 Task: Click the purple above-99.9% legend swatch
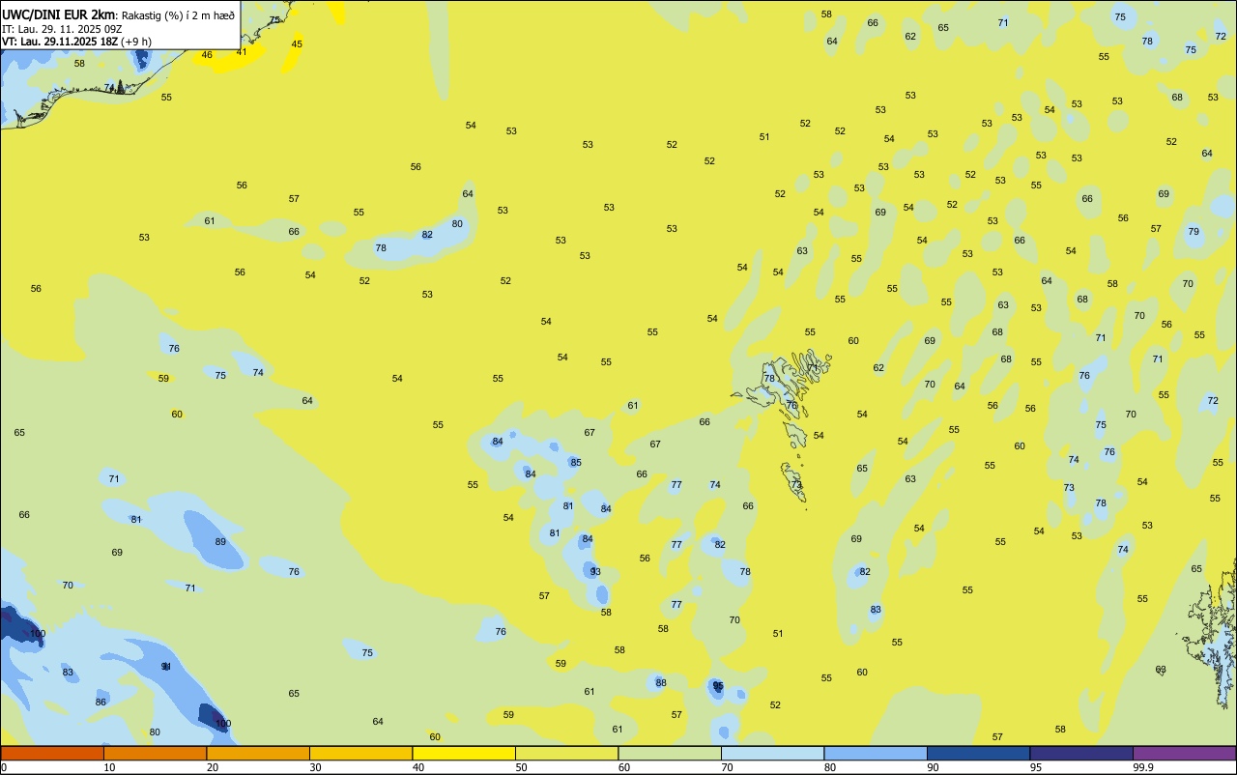click(1184, 753)
